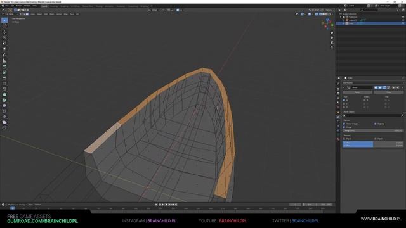Select the Measure tool
The width and height of the screenshot is (406, 228).
[x=4, y=61]
